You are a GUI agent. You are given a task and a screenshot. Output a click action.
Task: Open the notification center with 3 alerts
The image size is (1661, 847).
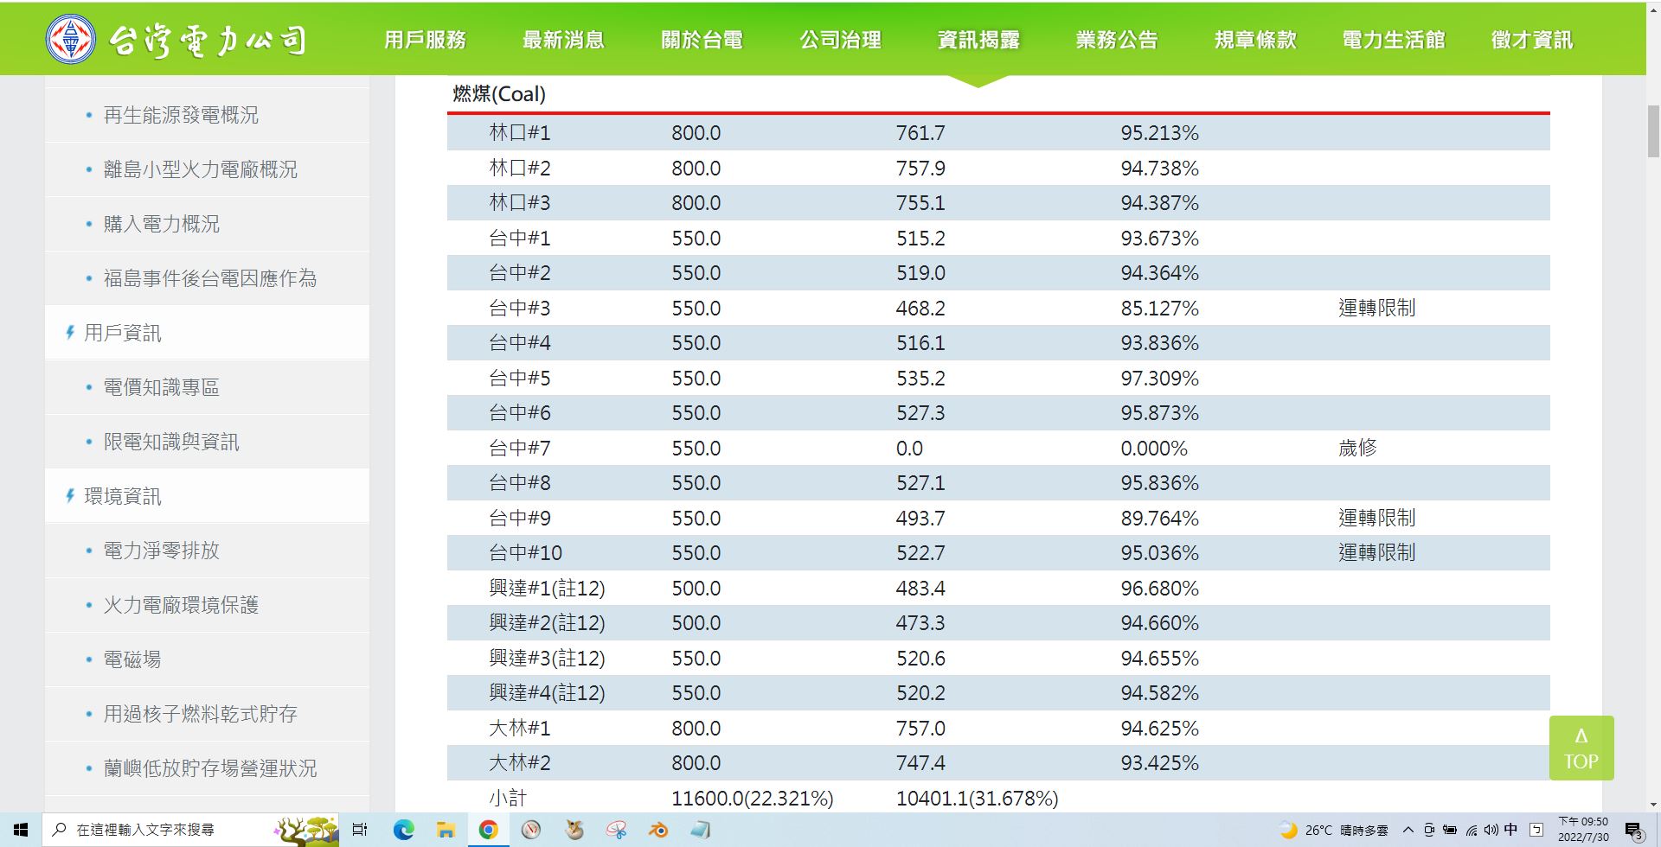click(1634, 831)
